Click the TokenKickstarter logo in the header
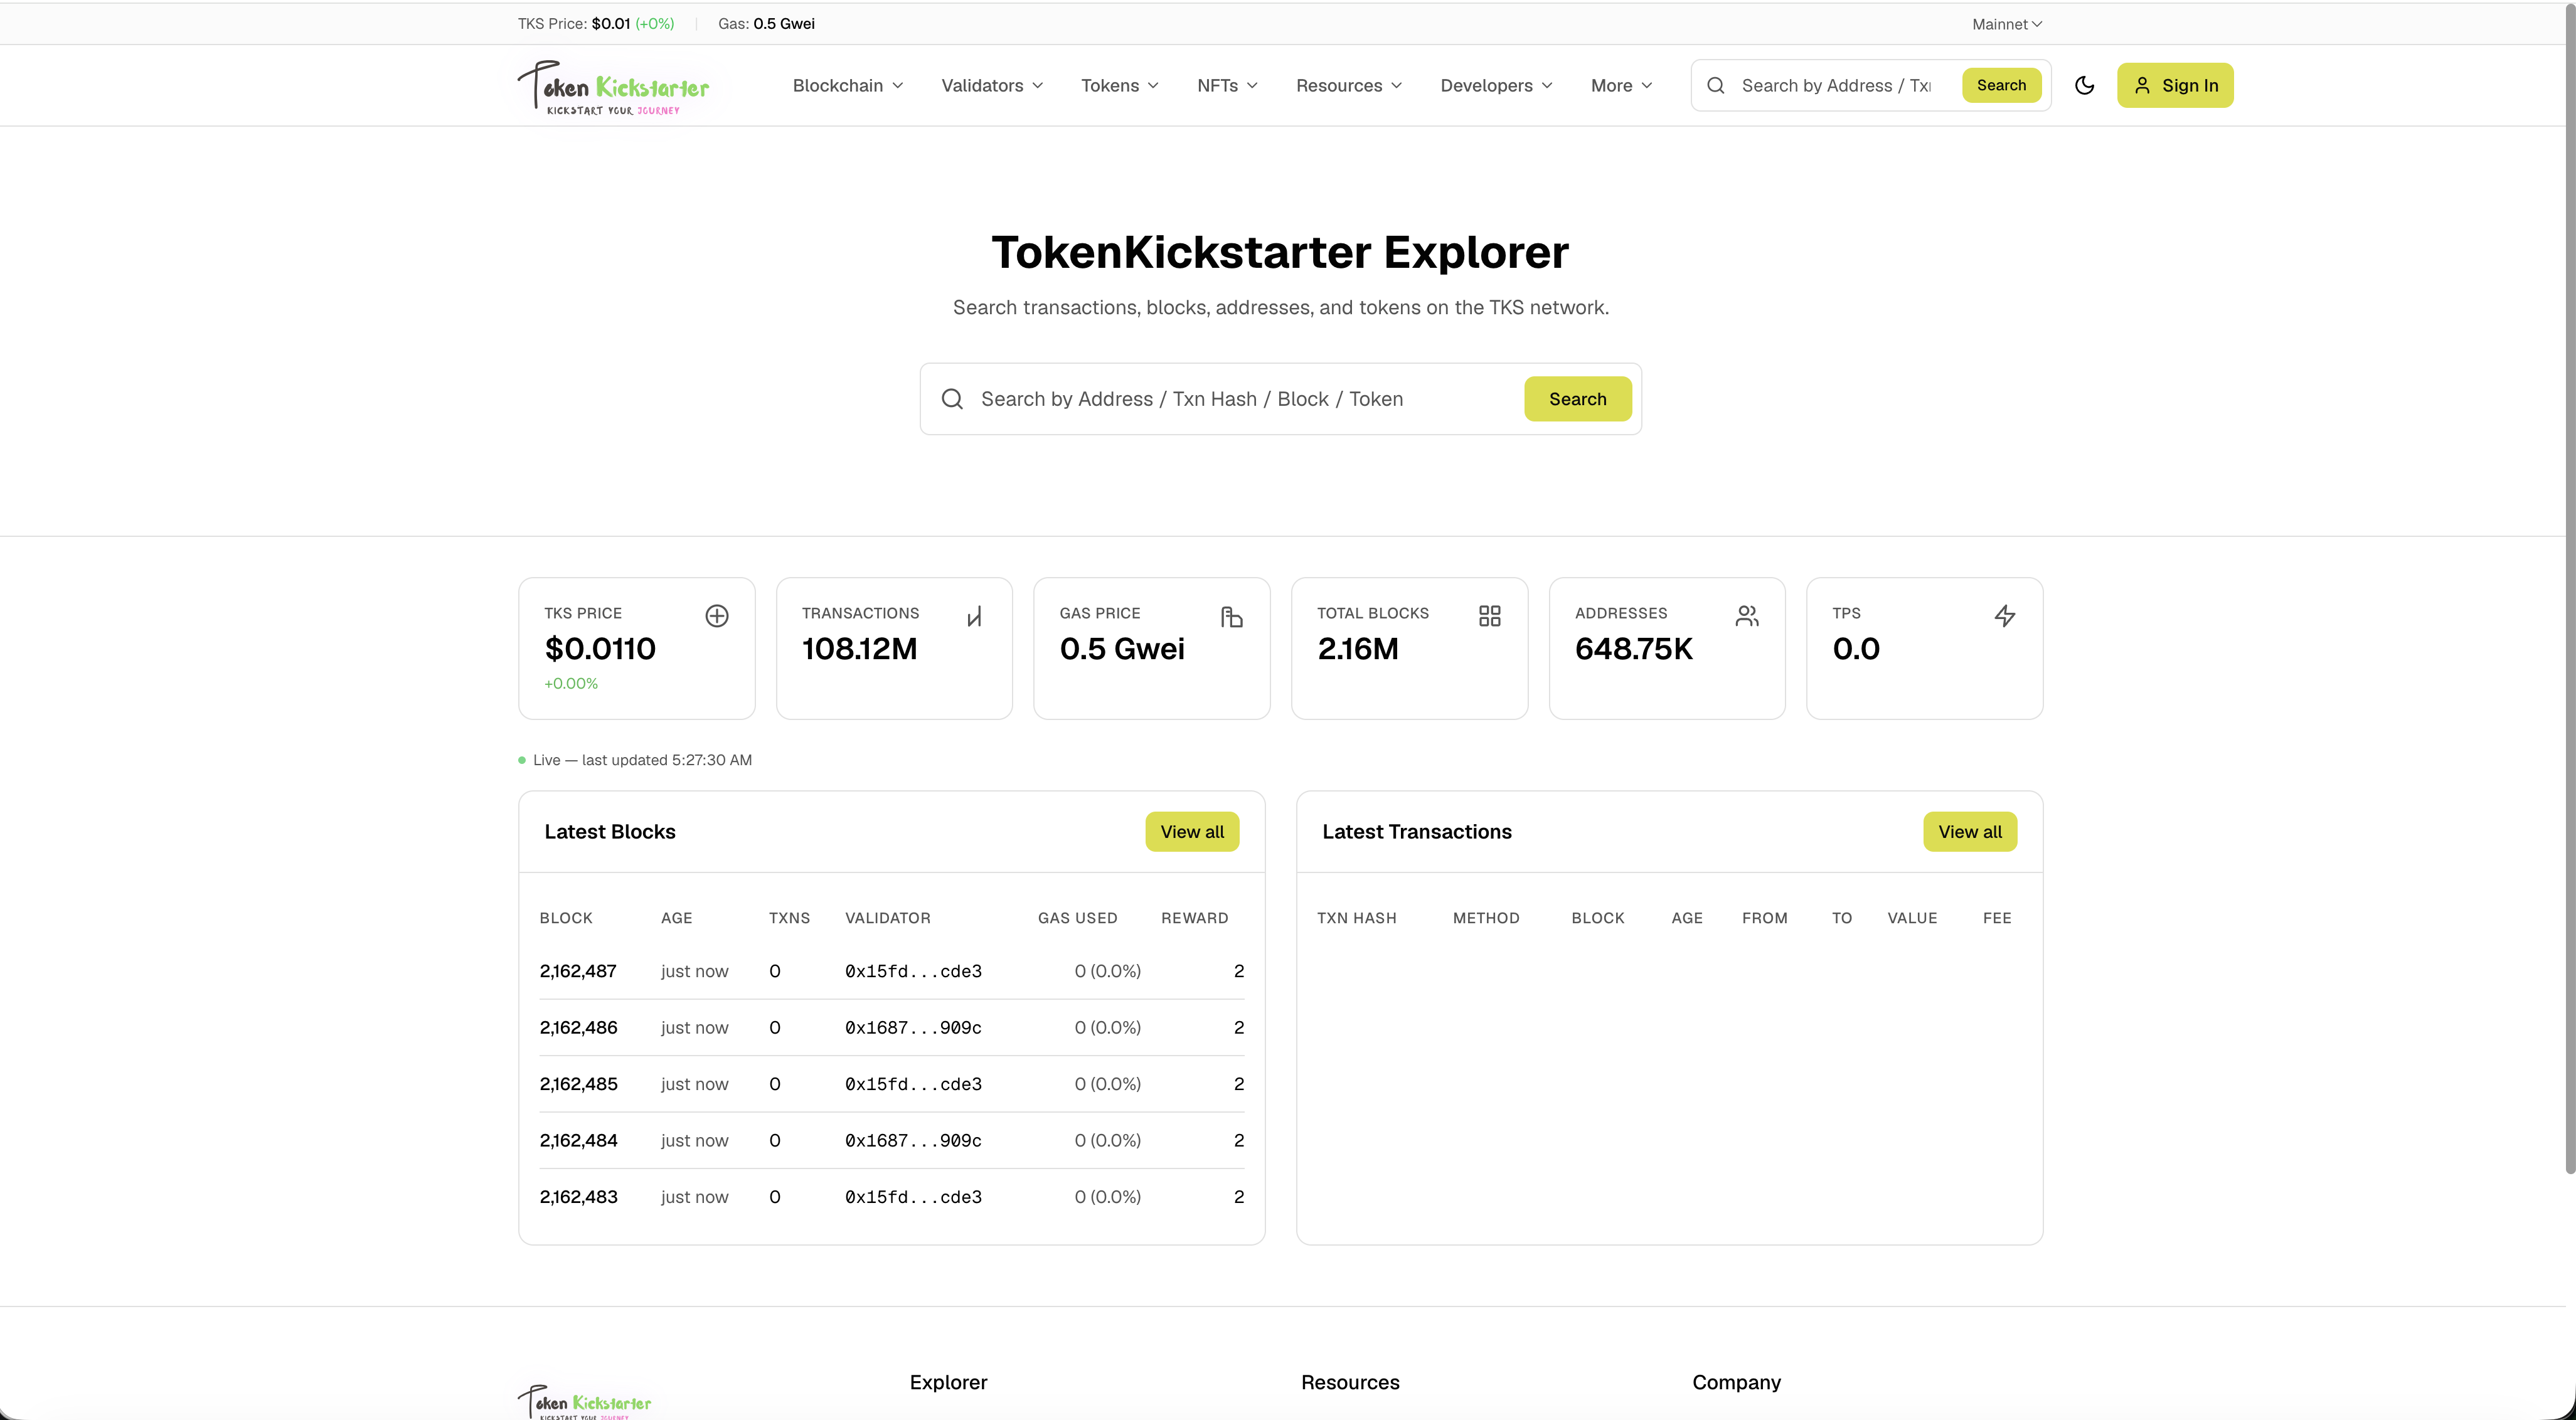 point(613,88)
